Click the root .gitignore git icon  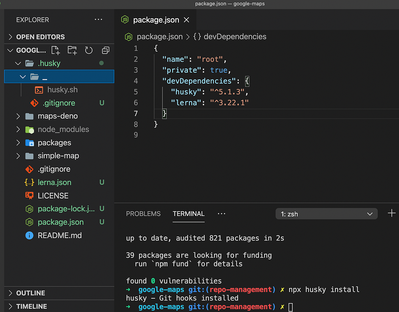coord(29,169)
